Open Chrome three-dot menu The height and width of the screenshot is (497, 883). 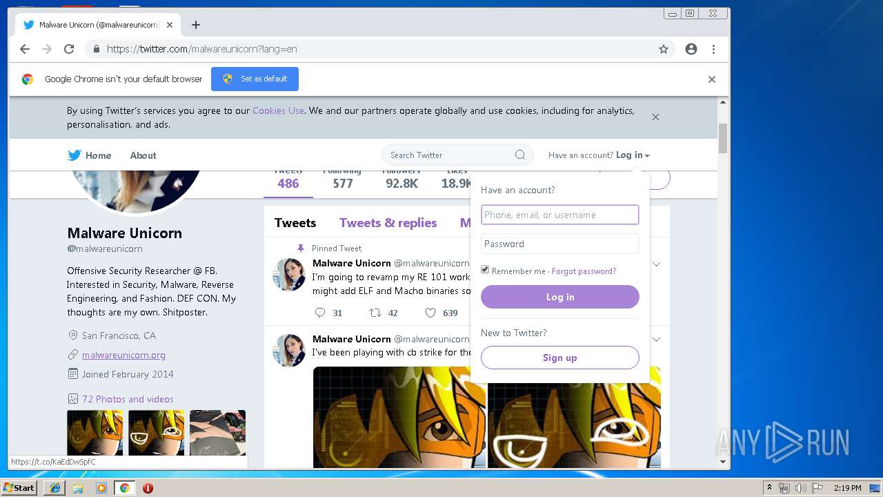pos(713,49)
